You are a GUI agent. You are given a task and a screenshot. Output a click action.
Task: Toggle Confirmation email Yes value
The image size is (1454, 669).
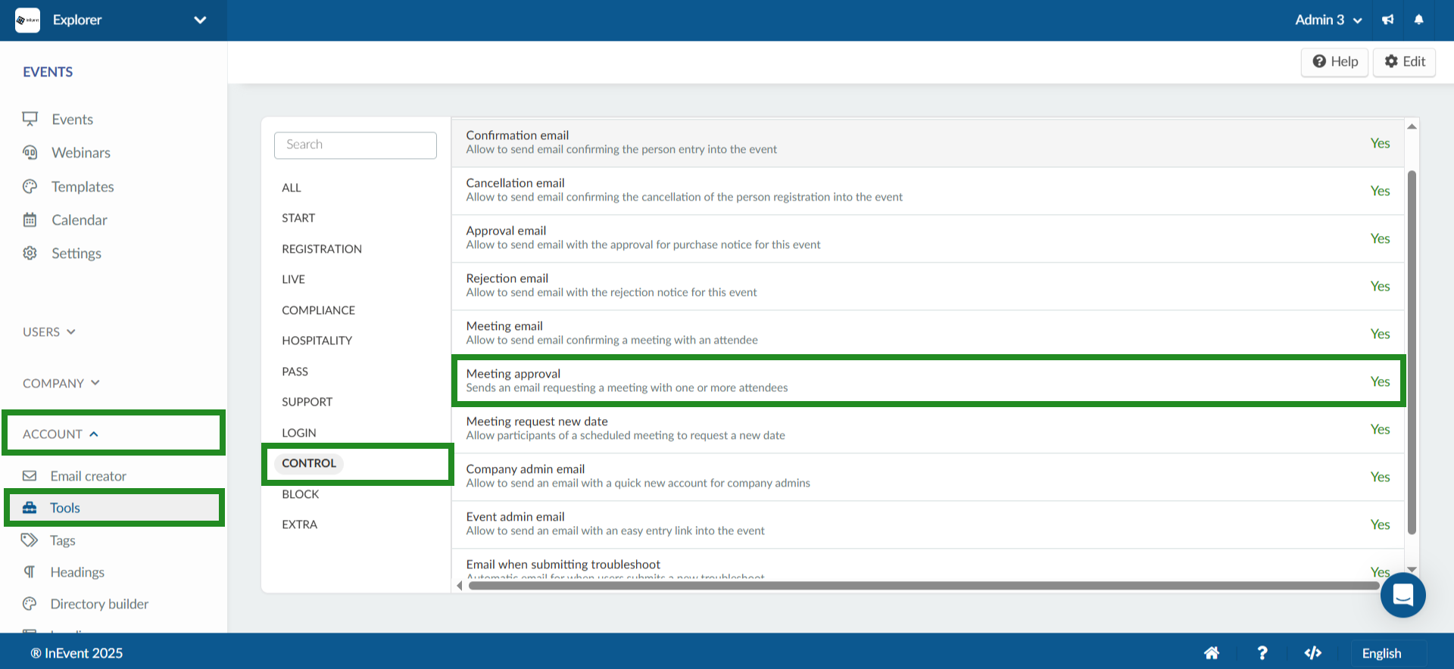click(1380, 143)
